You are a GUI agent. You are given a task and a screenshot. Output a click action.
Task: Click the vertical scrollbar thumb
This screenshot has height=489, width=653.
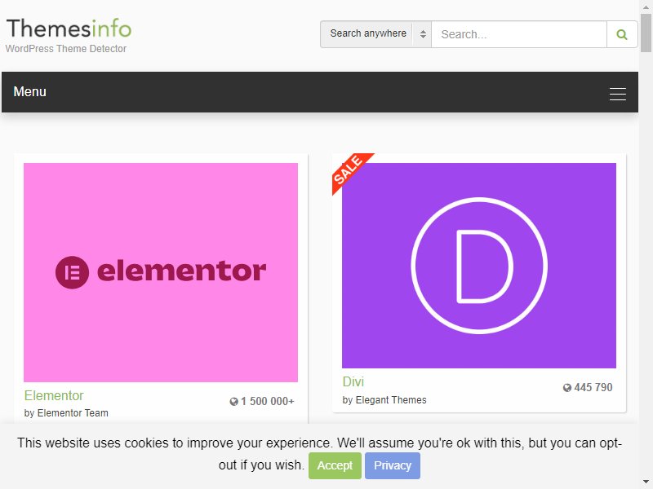coord(646,33)
